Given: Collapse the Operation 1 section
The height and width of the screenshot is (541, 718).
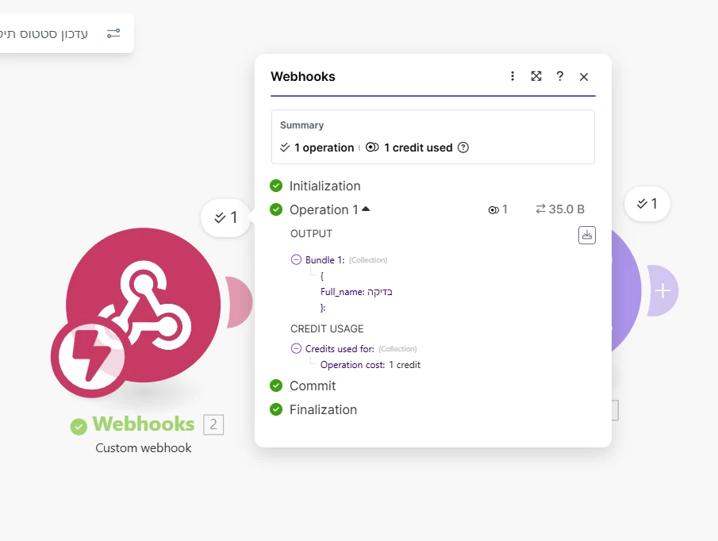Looking at the screenshot, I should coord(366,209).
